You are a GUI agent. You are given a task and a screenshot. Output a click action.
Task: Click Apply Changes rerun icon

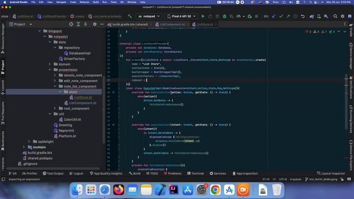coord(210,16)
